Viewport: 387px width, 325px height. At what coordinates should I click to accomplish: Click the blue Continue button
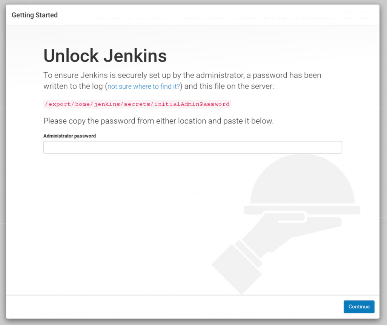pyautogui.click(x=359, y=307)
